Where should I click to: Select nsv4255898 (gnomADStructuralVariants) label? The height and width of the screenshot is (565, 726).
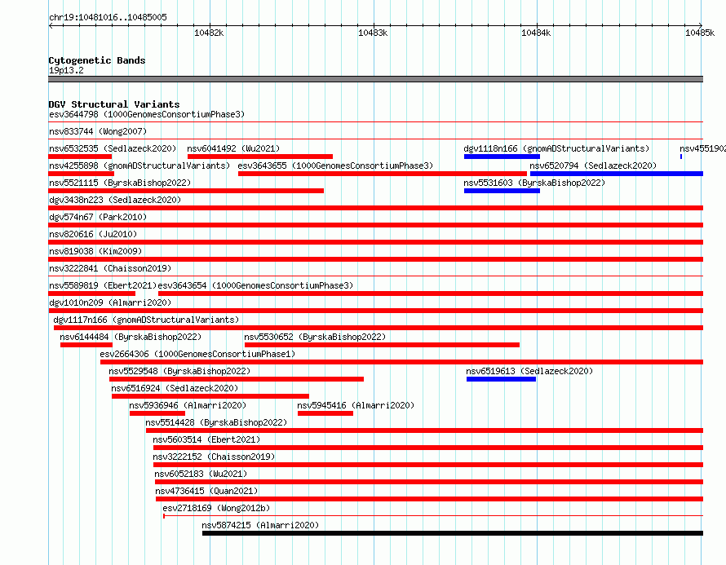point(139,166)
